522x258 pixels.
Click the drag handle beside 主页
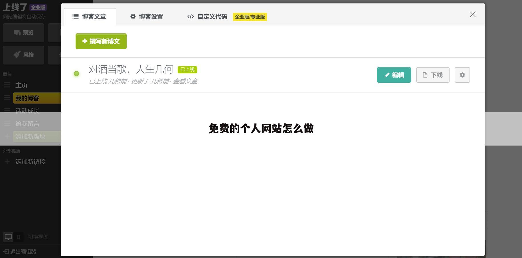7,85
